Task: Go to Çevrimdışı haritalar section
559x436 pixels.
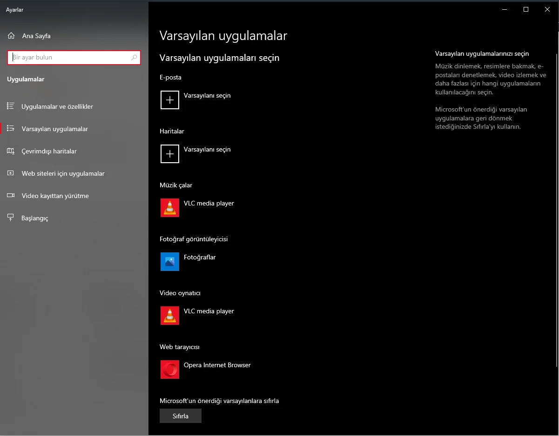Action: click(74, 151)
